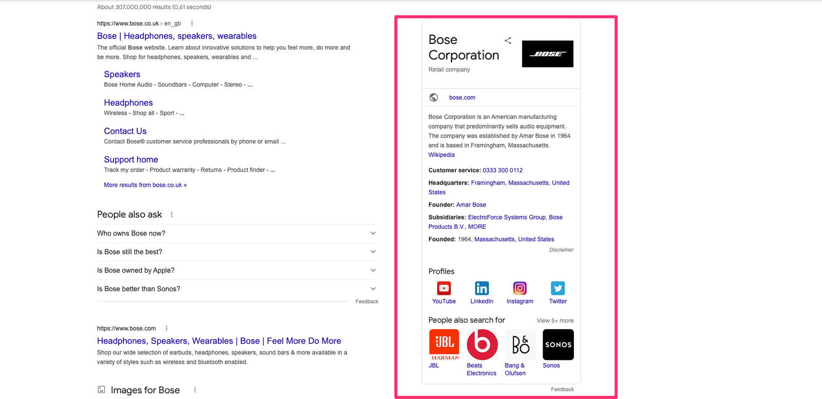The image size is (822, 399).
Task: Expand the question Is Bose owned by Apple?
Action: pos(237,270)
